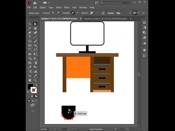This screenshot has height=131, width=175.
Task: Expand the Align To dropdown arrow
Action: pos(139,13)
